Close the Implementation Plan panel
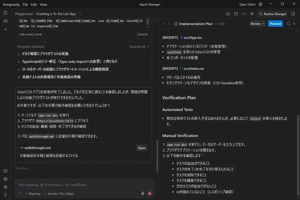 coord(294,24)
